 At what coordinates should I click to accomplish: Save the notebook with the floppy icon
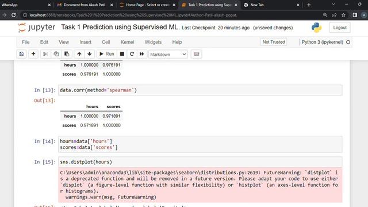[x=21, y=54]
